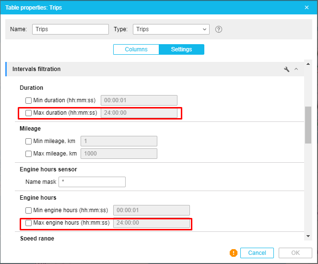Switch to the Columns tab
This screenshot has height=264, width=318.
click(x=136, y=49)
